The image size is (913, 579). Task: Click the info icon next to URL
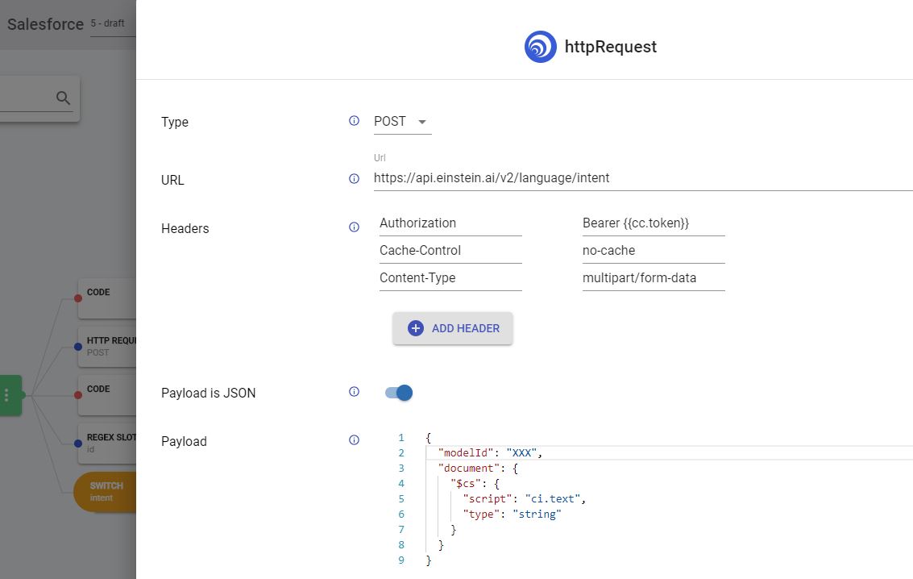(x=354, y=178)
